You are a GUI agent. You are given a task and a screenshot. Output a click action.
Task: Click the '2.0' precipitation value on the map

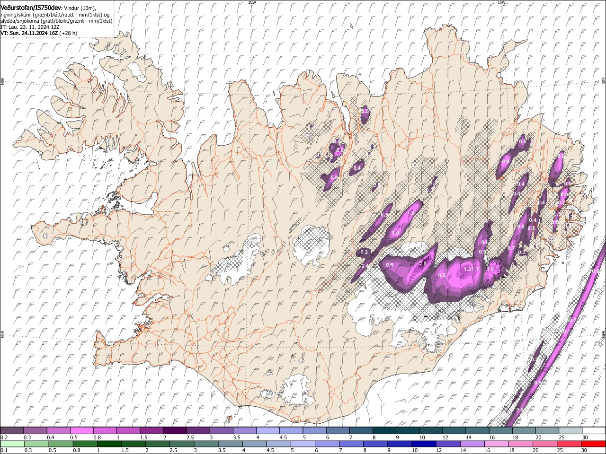coord(339,150)
